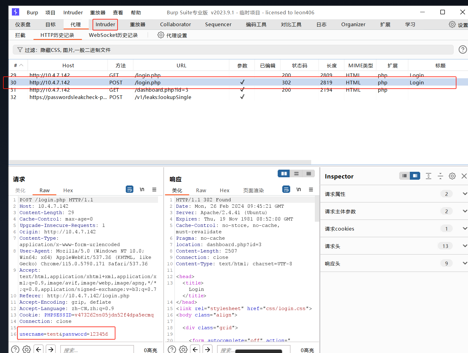
Task: Switch response view to Raw tab
Action: click(x=201, y=190)
